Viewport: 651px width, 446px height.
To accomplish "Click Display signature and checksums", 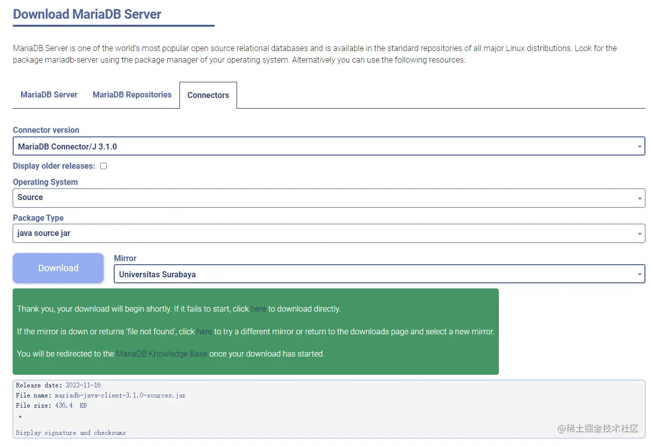I will point(71,432).
